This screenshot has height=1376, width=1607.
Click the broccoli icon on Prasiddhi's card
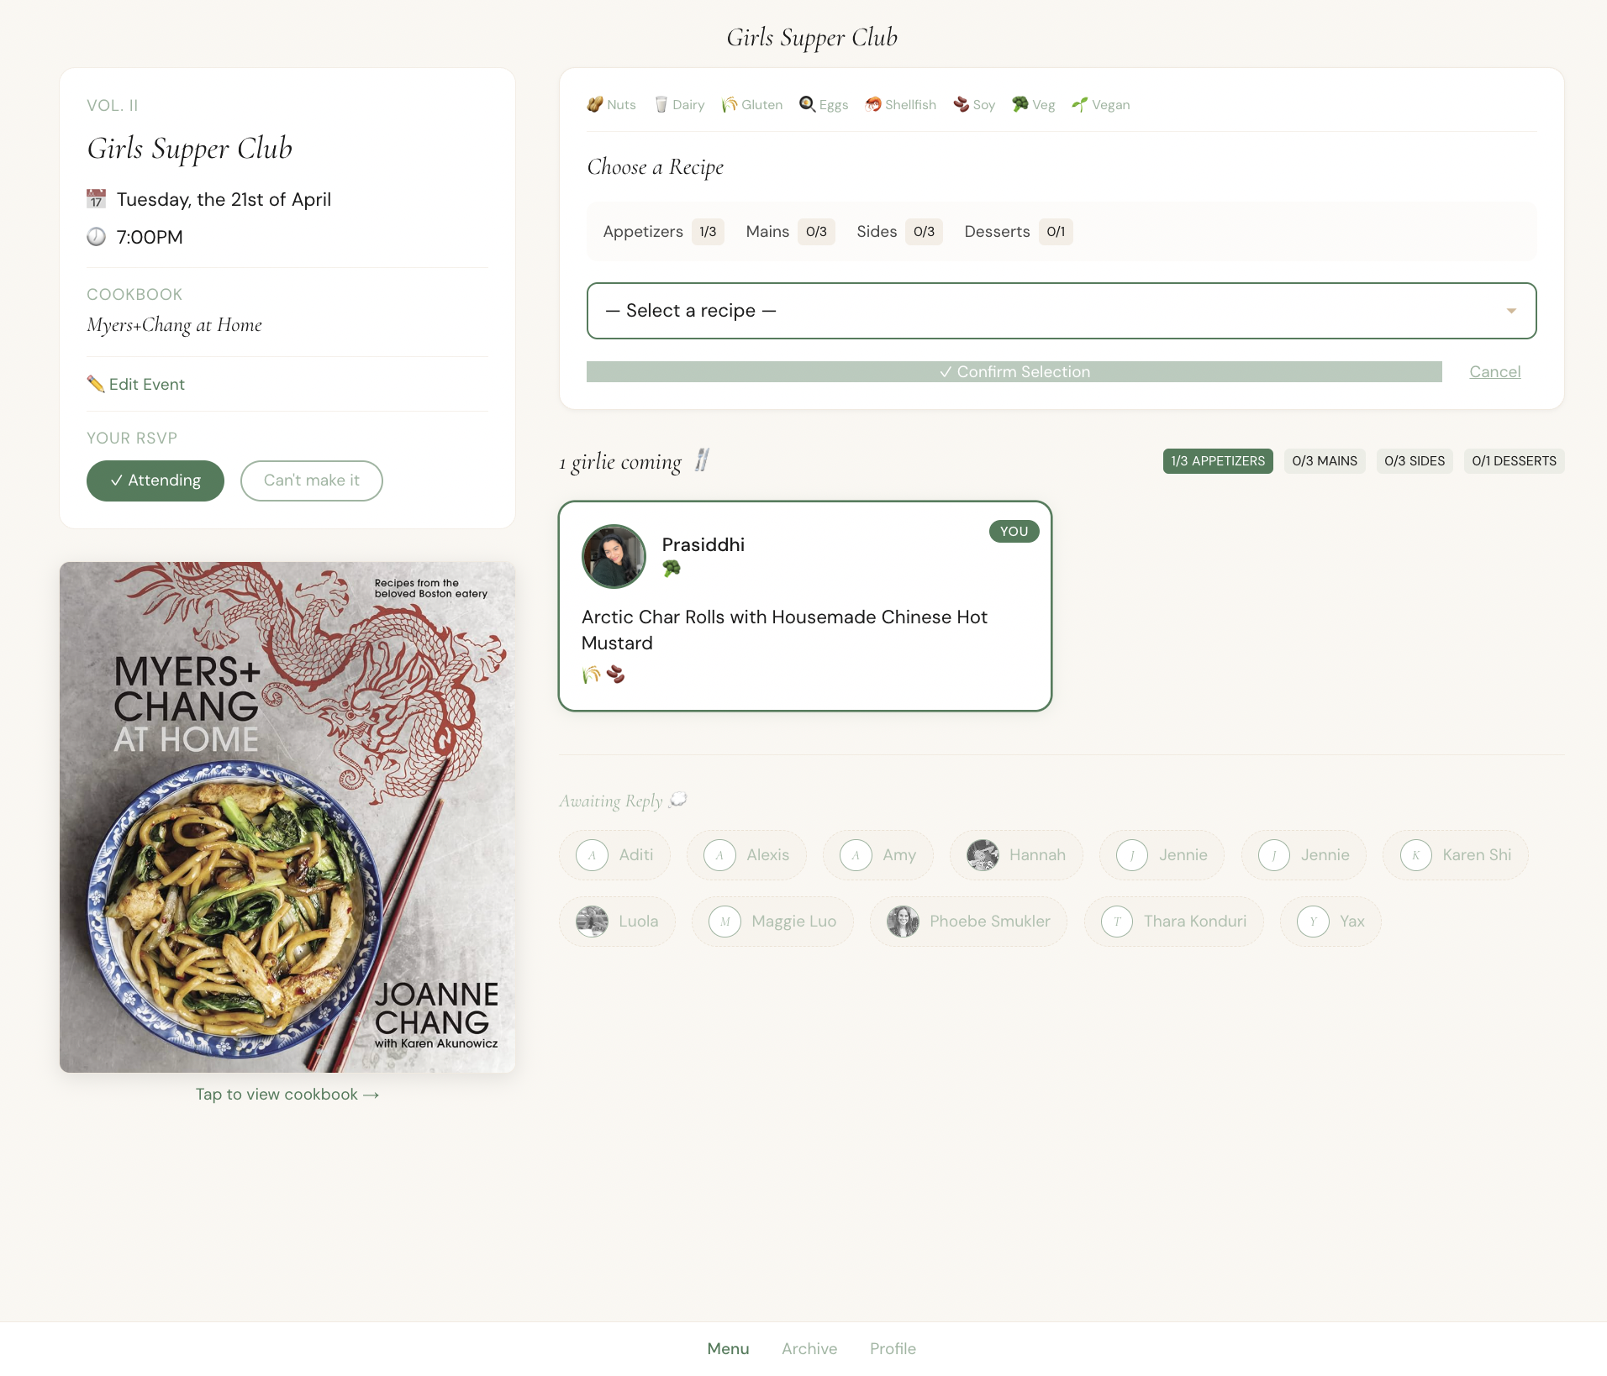[x=674, y=568]
